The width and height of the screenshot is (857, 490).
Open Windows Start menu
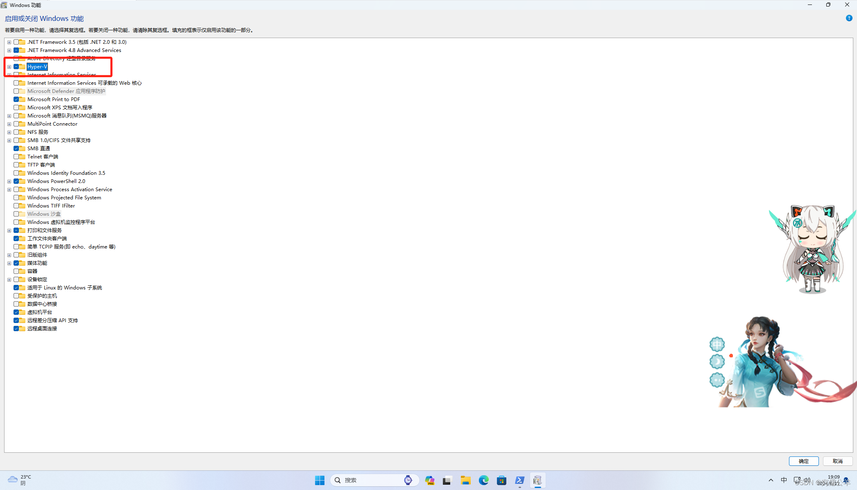(320, 480)
